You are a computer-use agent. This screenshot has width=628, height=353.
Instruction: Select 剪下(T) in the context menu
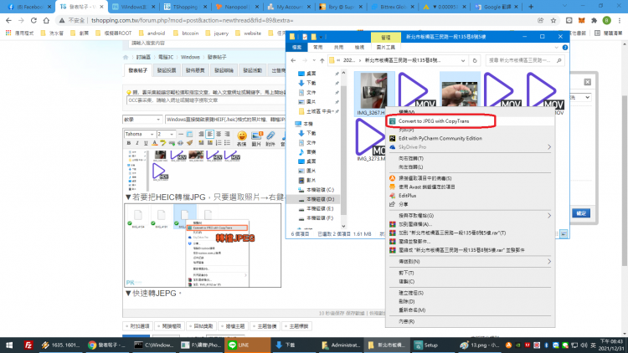406,273
